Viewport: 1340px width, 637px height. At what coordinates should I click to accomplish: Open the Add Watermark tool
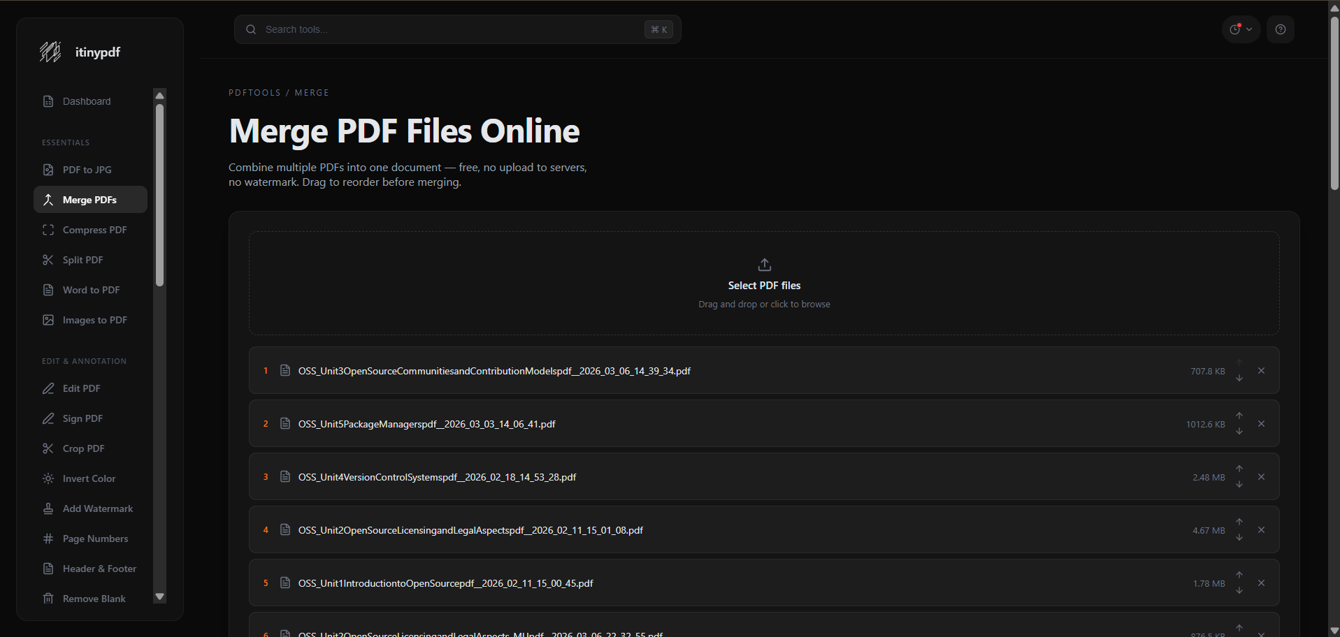click(97, 508)
